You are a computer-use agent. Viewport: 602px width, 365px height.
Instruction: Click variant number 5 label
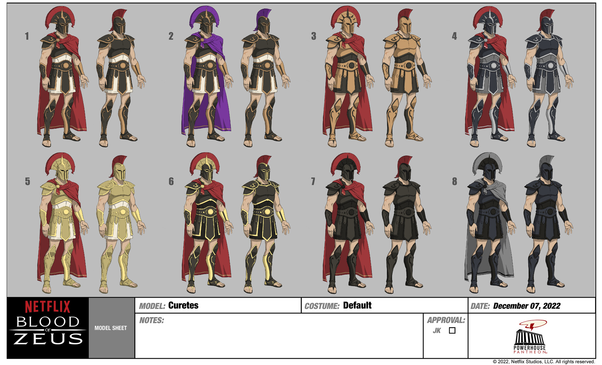pos(28,180)
